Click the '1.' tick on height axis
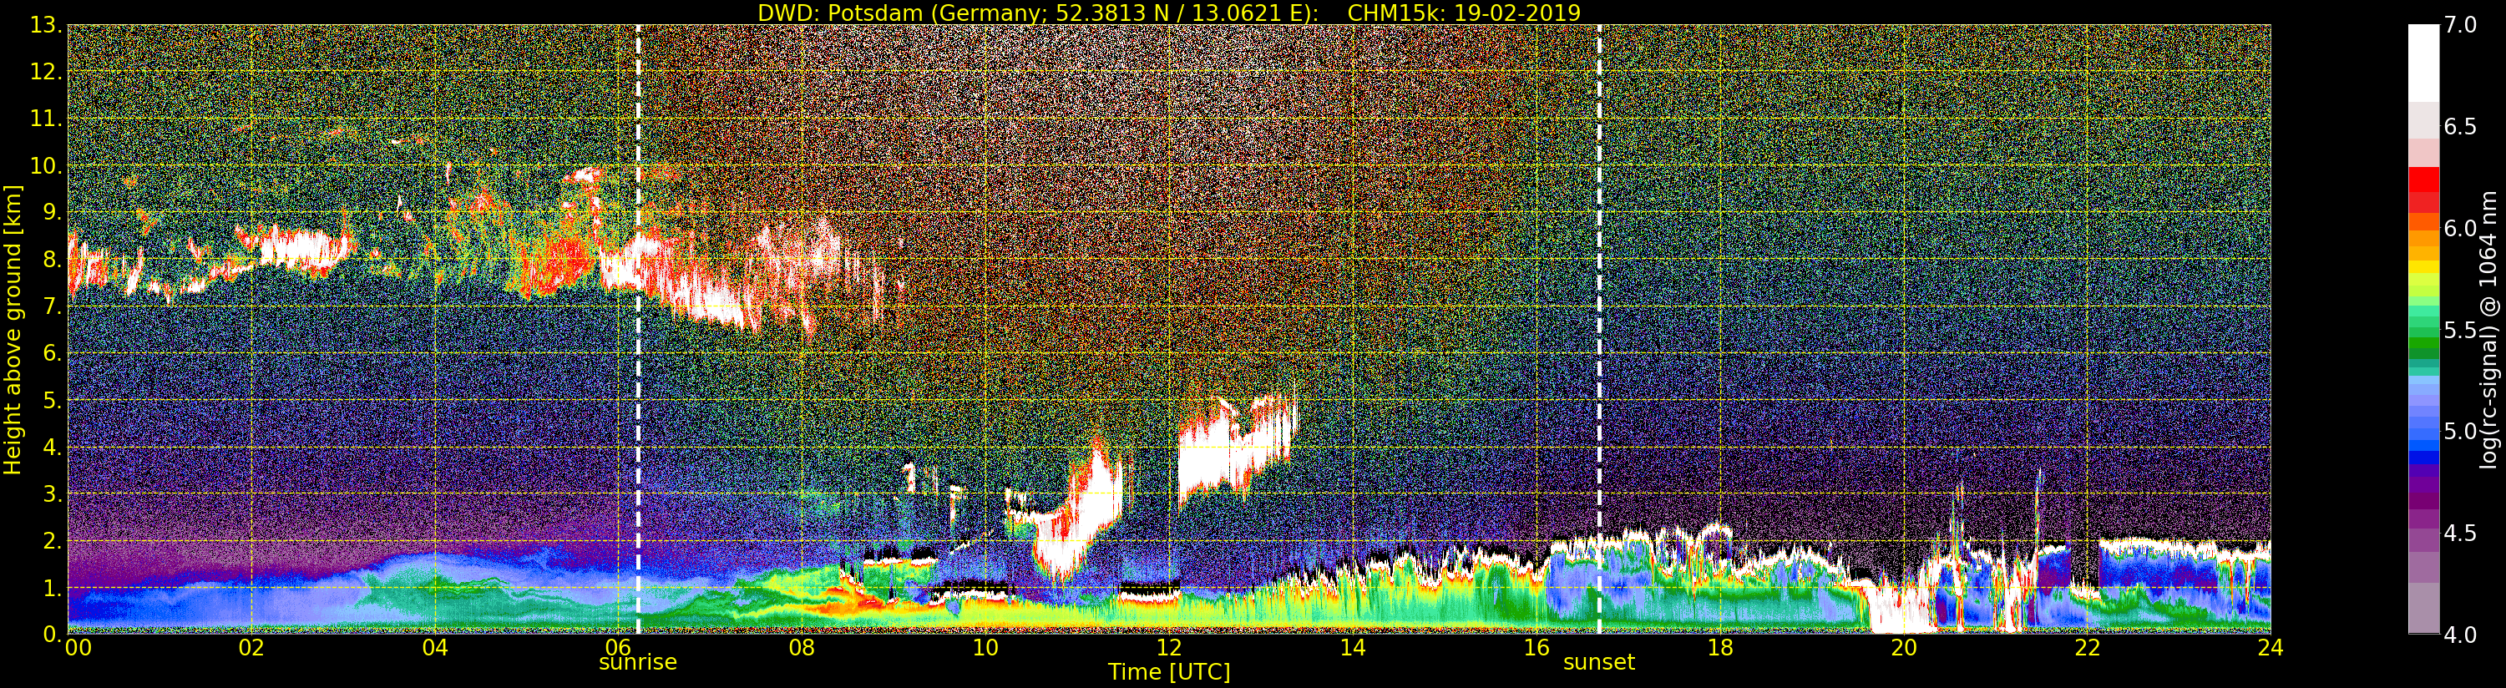This screenshot has width=2506, height=688. [x=52, y=588]
